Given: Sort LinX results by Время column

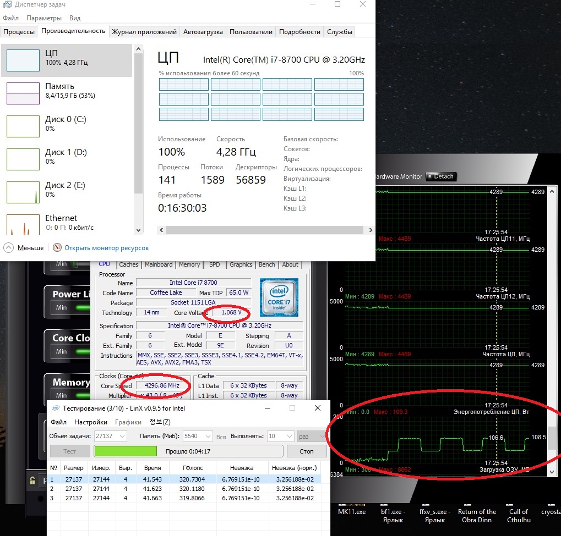Looking at the screenshot, I should [x=152, y=468].
